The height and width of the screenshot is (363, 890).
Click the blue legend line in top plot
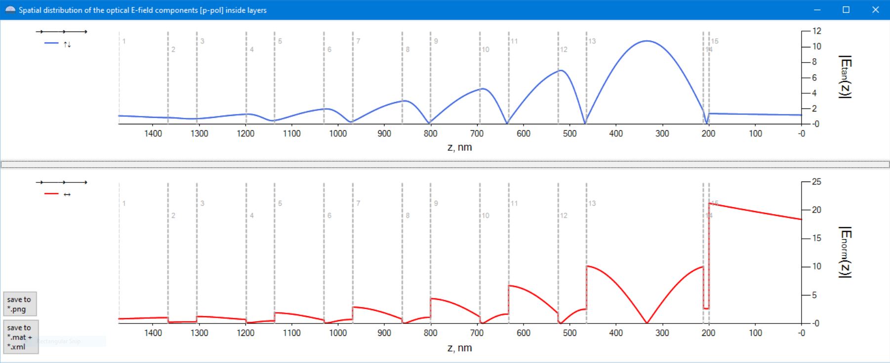coord(51,43)
